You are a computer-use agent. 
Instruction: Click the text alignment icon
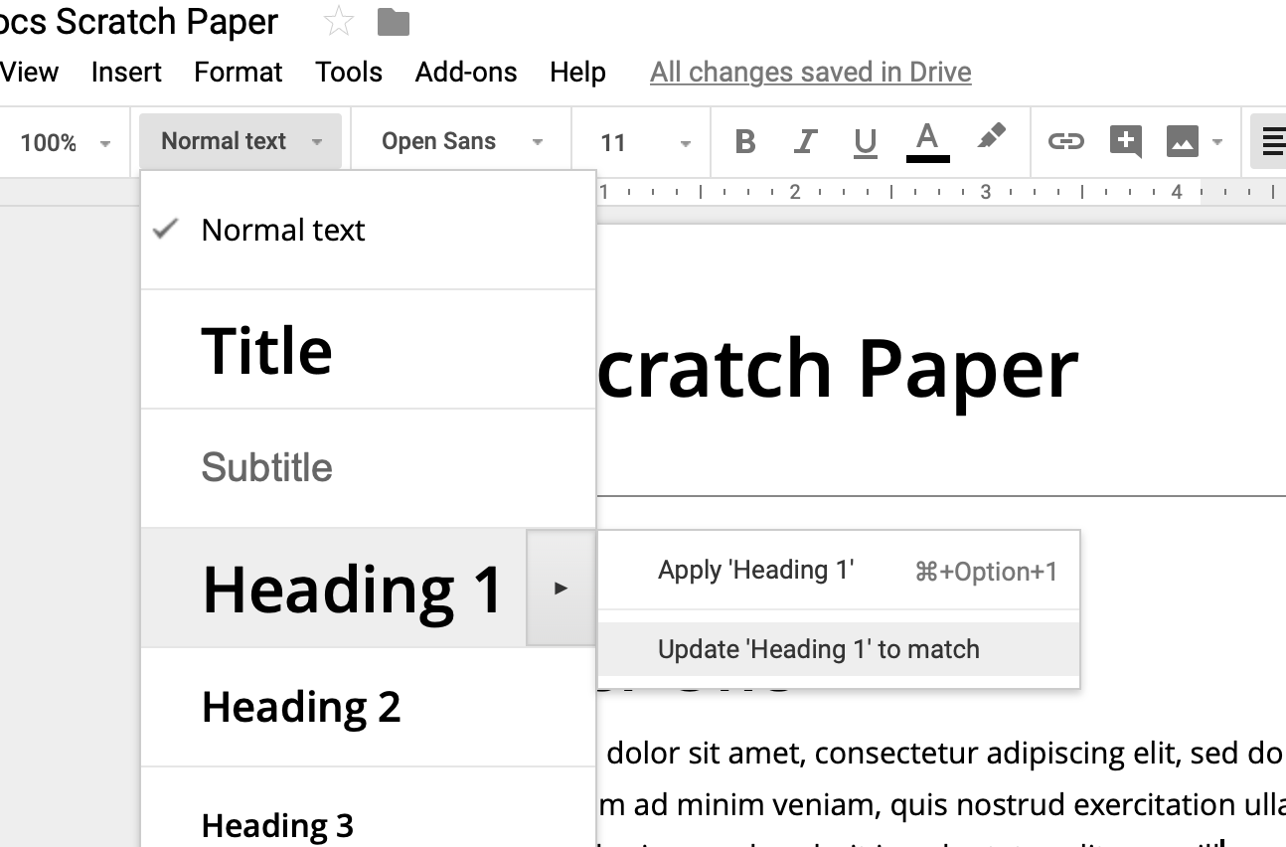[1271, 142]
